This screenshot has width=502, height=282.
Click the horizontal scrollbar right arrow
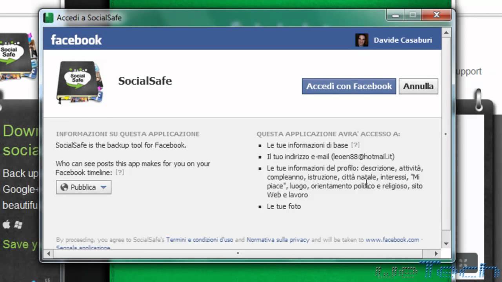click(436, 253)
